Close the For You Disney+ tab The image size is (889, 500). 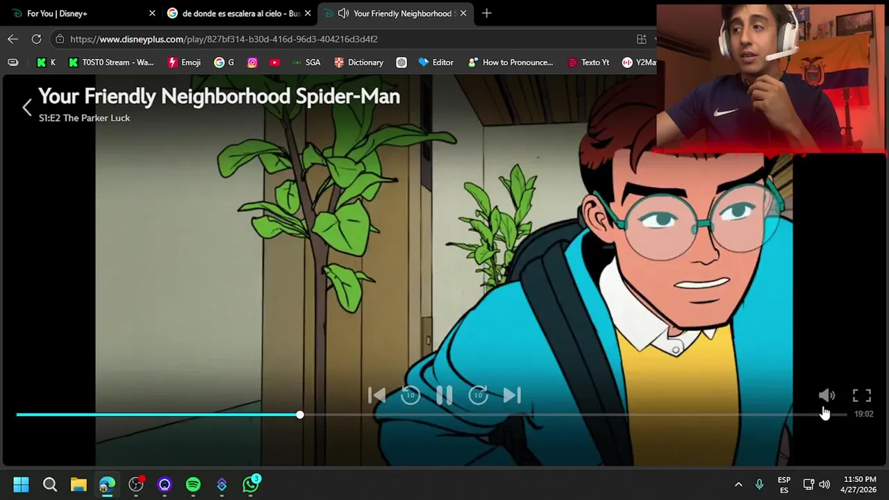click(152, 13)
